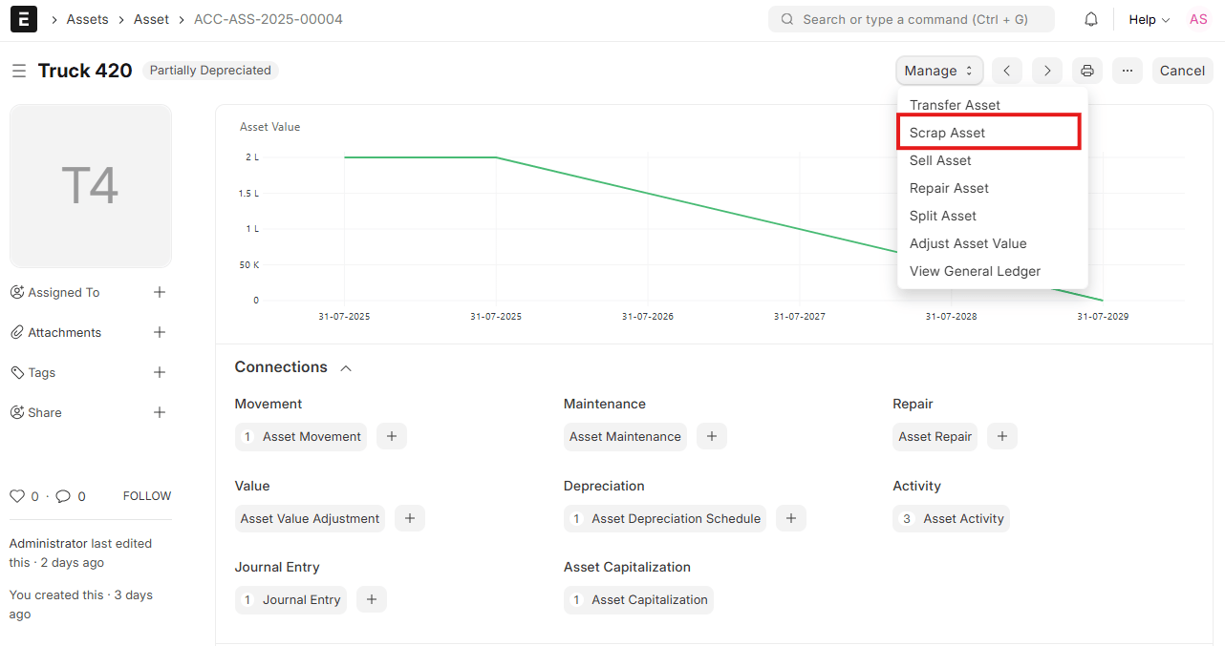Open Asset Activity connection
1225x646 pixels.
pos(952,518)
